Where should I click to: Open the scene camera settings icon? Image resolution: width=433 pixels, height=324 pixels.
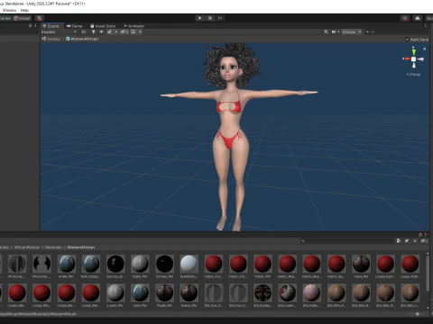tap(334, 31)
